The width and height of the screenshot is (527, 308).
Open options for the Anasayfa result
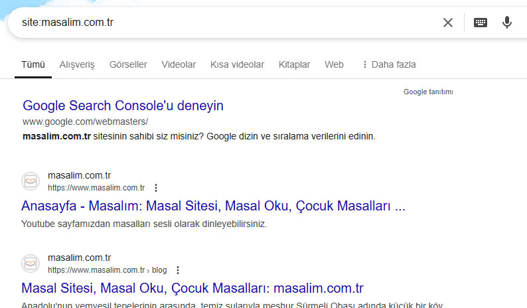(156, 188)
